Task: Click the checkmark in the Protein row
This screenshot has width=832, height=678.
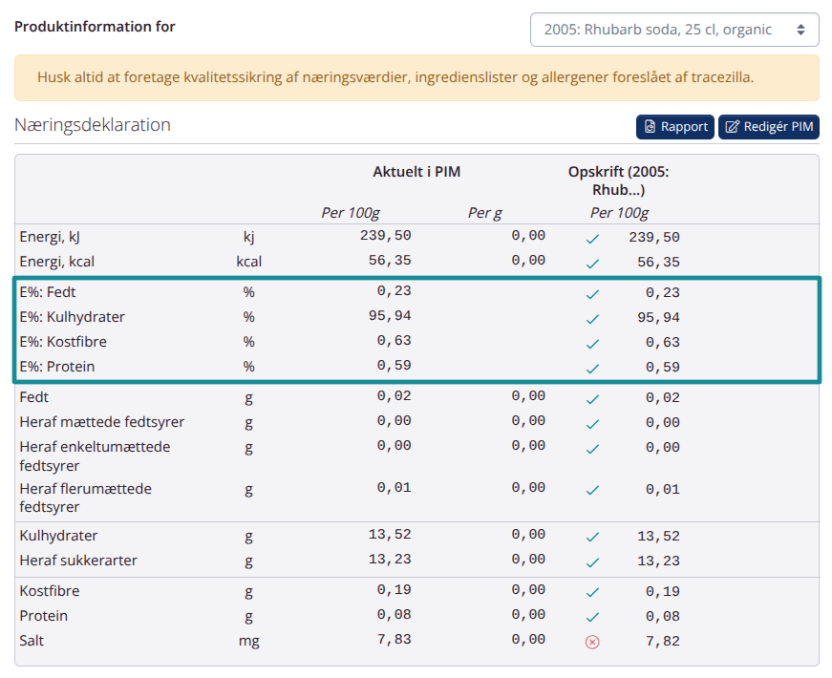Action: point(592,617)
